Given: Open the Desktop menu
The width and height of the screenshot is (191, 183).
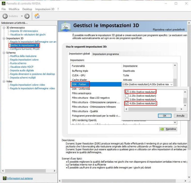Looking at the screenshot, I should 27,9.
